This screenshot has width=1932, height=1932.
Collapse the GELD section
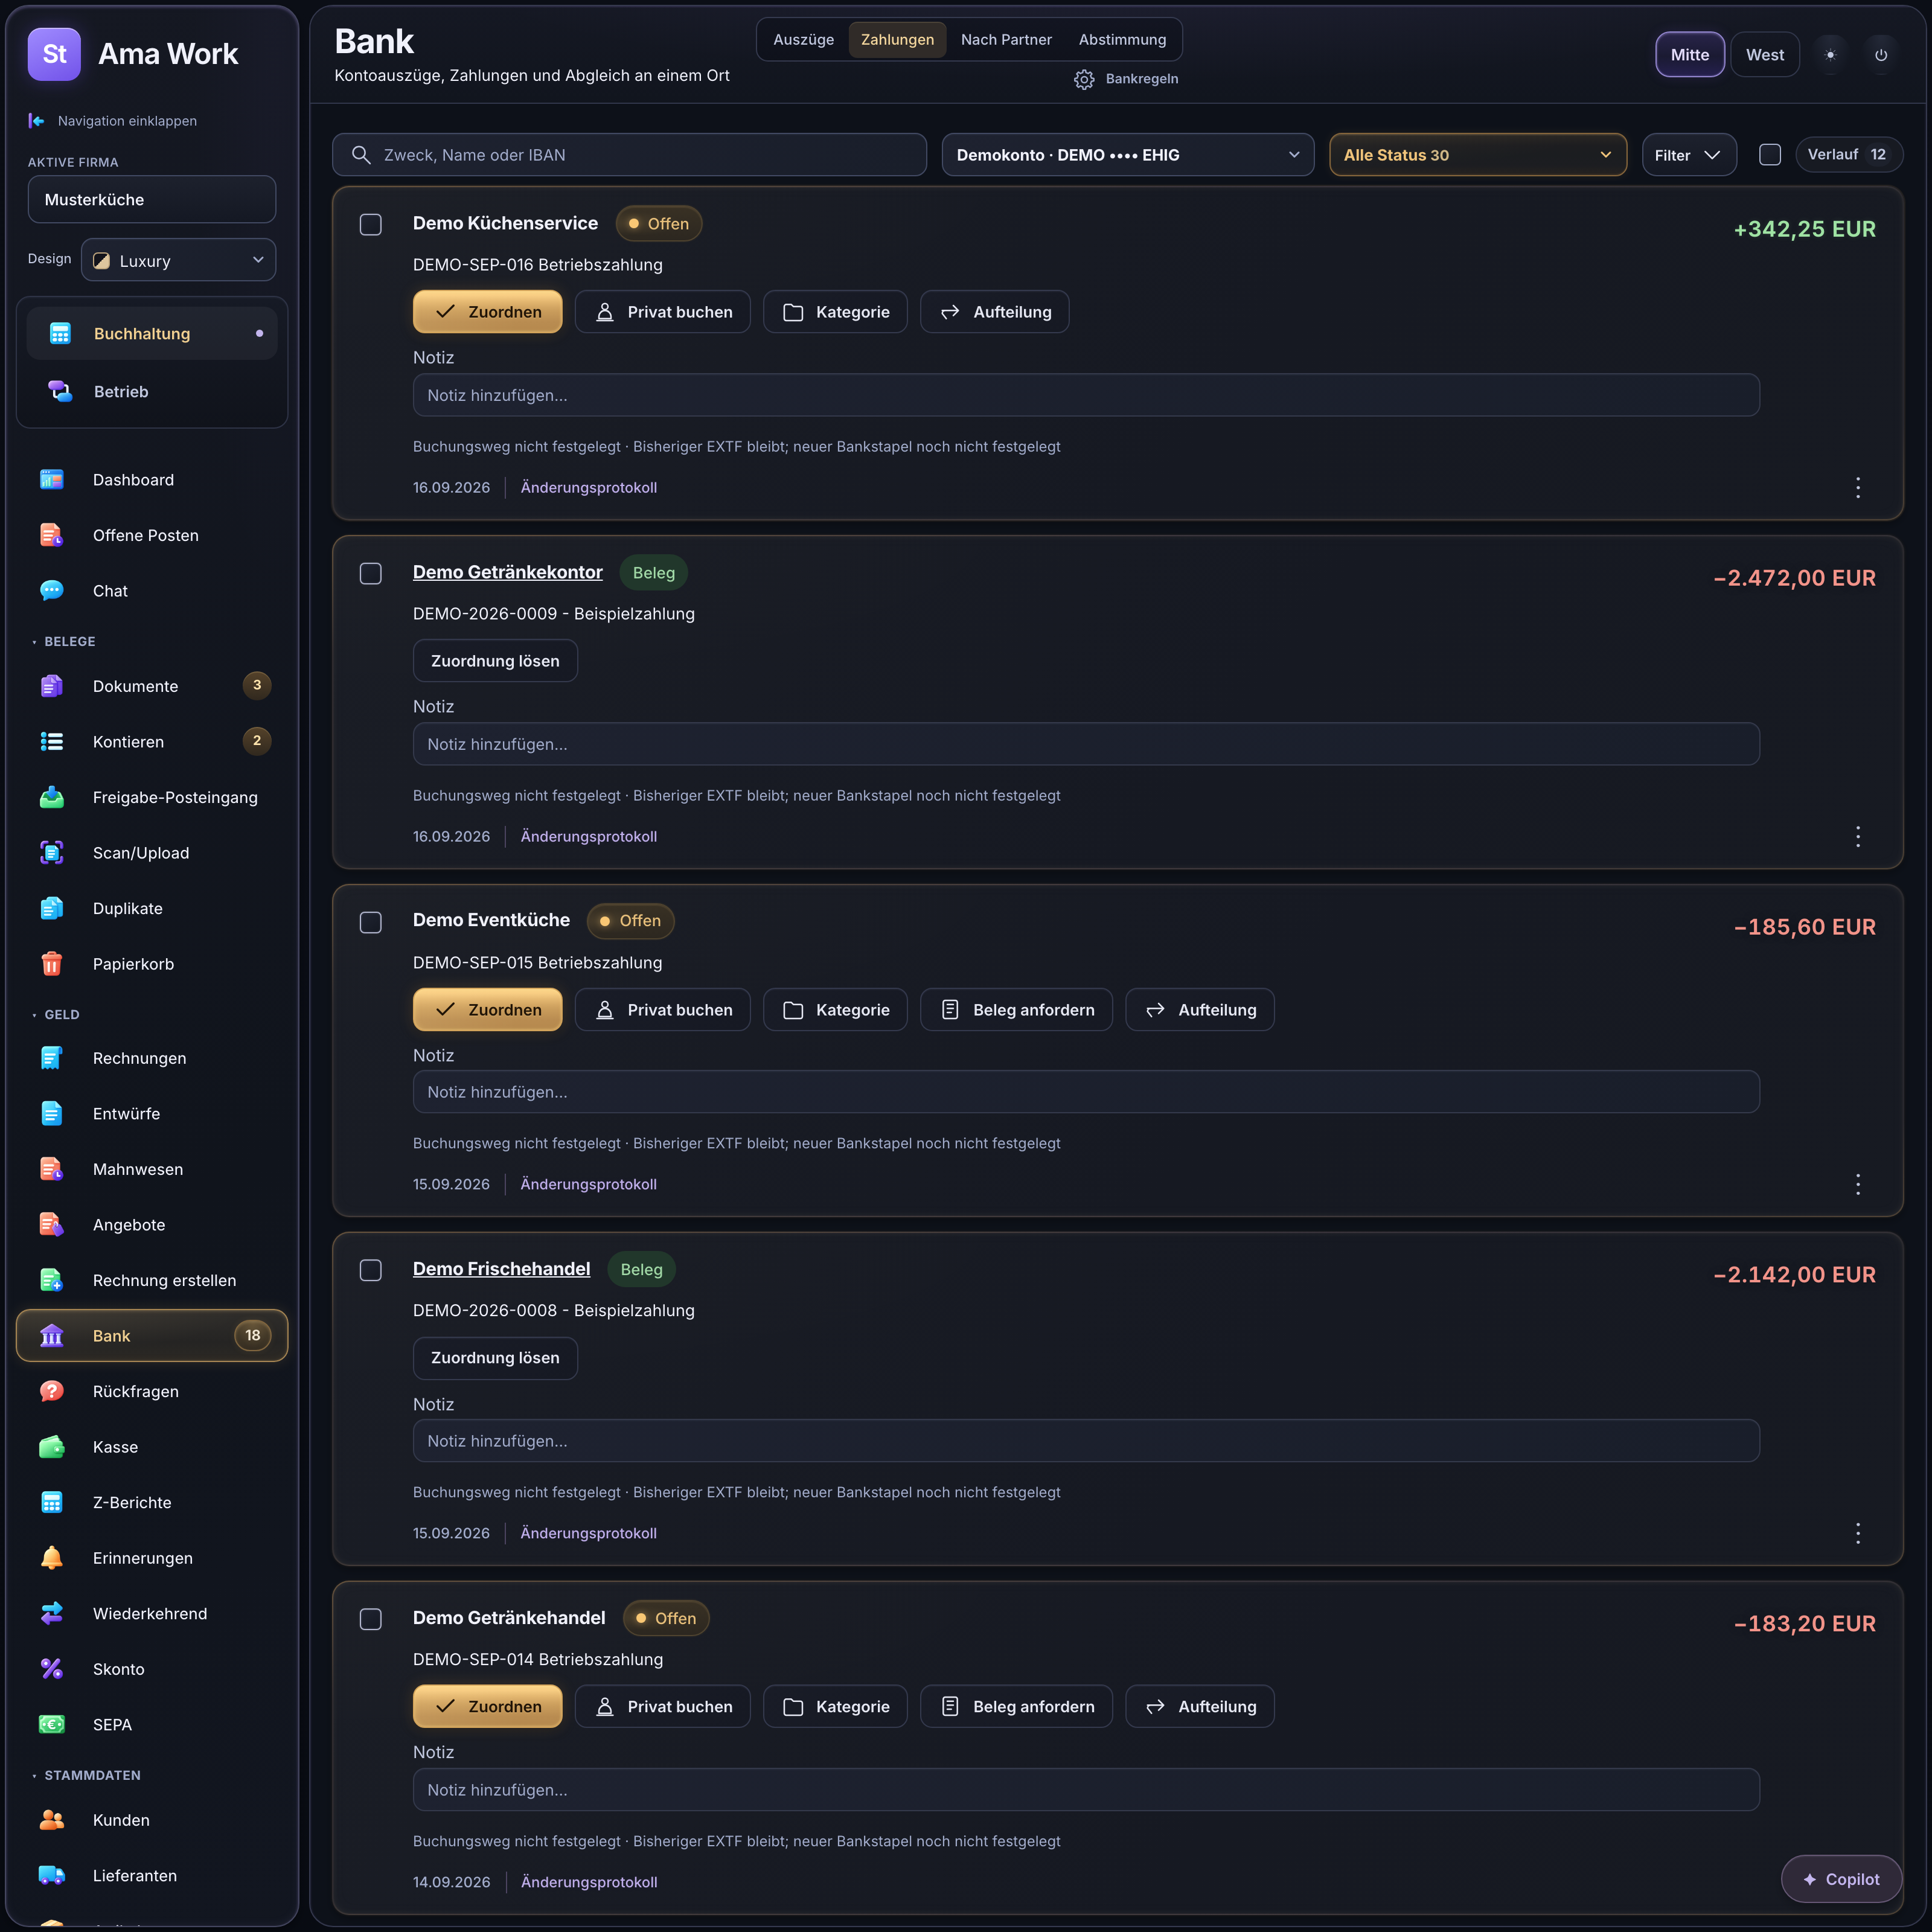(56, 1015)
